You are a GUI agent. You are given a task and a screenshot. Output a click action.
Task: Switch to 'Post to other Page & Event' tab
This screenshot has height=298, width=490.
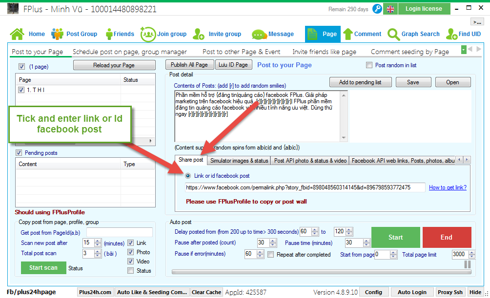click(241, 52)
